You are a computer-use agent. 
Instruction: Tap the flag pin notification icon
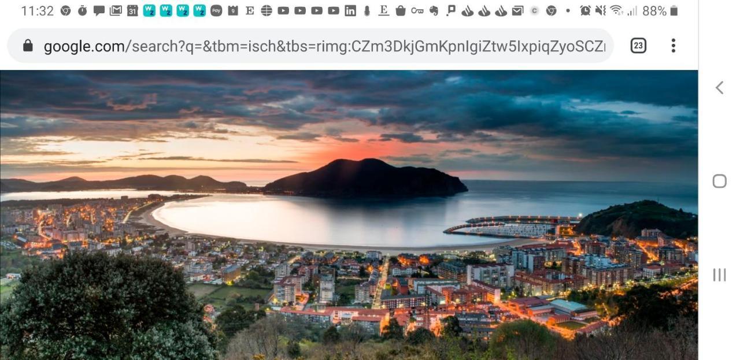[451, 11]
